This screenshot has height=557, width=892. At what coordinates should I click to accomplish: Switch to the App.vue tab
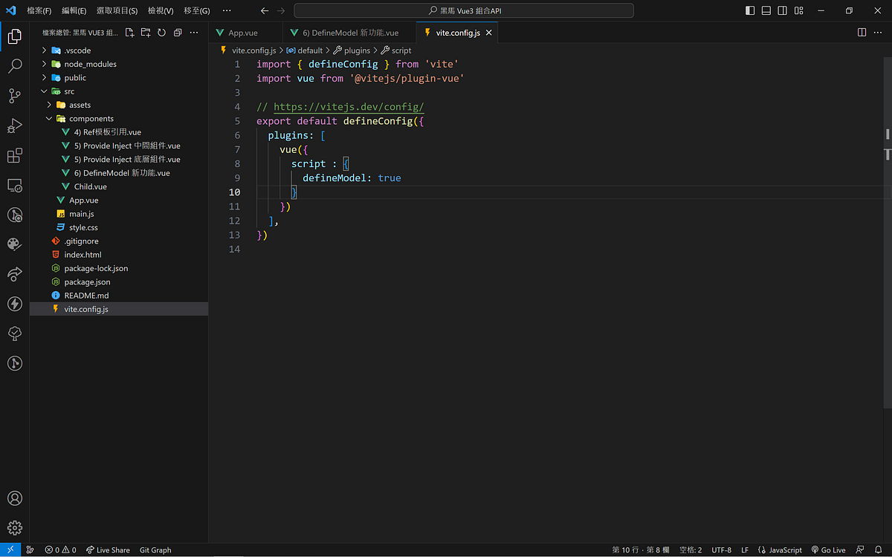pyautogui.click(x=243, y=33)
